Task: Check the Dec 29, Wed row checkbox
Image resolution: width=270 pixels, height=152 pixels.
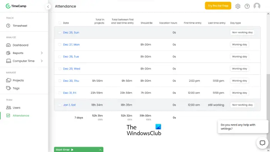Action: click(x=59, y=69)
